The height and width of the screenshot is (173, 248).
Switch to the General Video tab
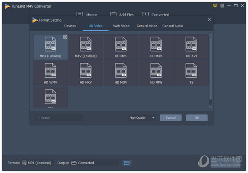147,26
